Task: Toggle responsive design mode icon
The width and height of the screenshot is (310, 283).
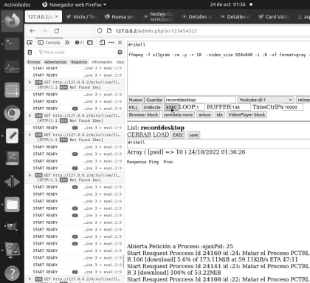Action: point(102,43)
